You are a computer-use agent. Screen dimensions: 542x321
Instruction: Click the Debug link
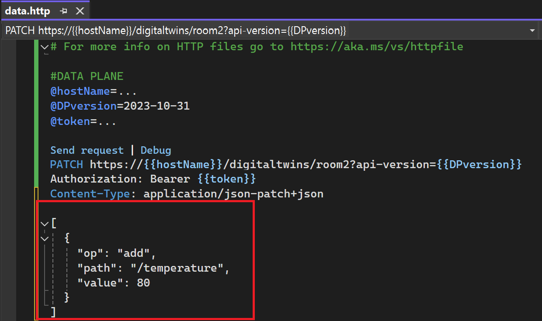(x=156, y=149)
